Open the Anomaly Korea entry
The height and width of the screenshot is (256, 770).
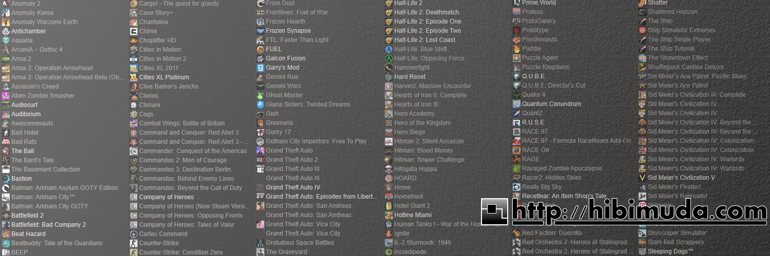[32, 13]
